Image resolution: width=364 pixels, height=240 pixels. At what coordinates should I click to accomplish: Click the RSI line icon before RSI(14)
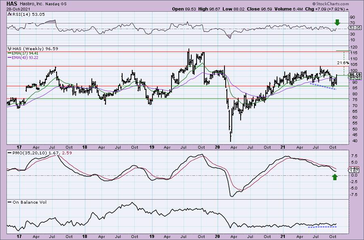tap(10, 14)
